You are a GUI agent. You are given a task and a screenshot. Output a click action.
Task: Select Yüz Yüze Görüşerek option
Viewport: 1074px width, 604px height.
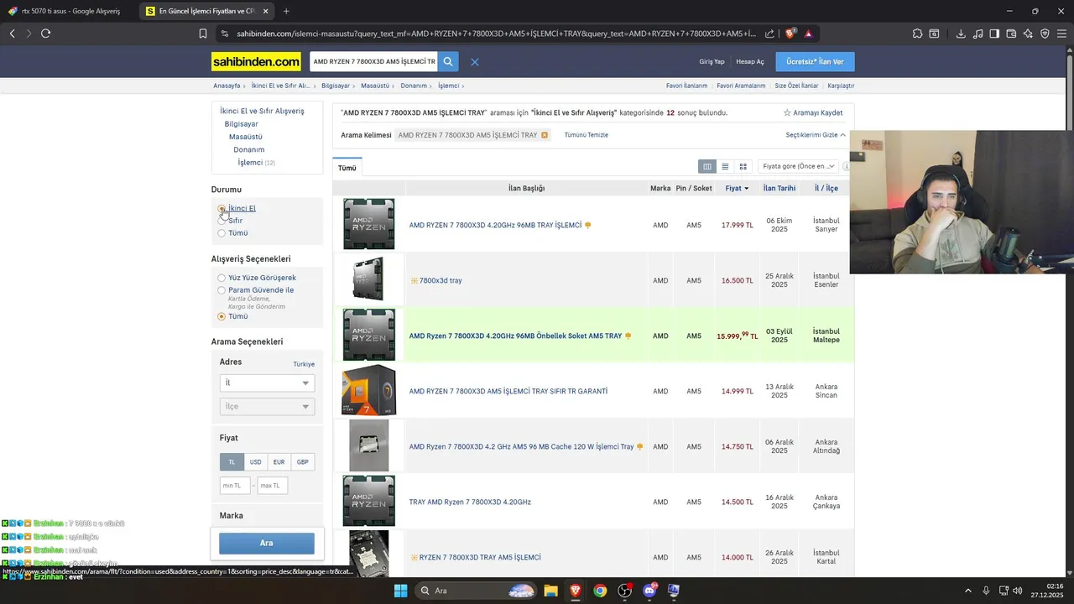222,278
